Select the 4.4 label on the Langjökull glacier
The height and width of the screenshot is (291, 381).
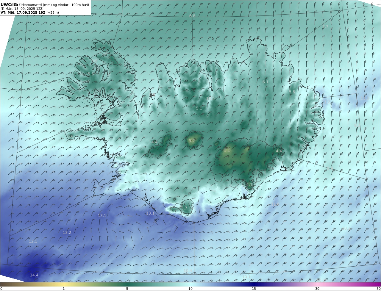[154, 142]
